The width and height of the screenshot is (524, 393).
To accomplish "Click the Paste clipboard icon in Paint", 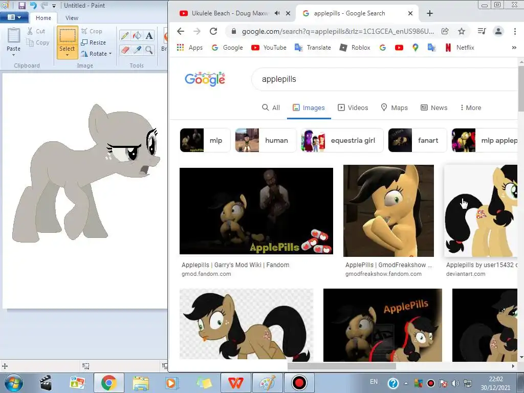I will (x=14, y=35).
